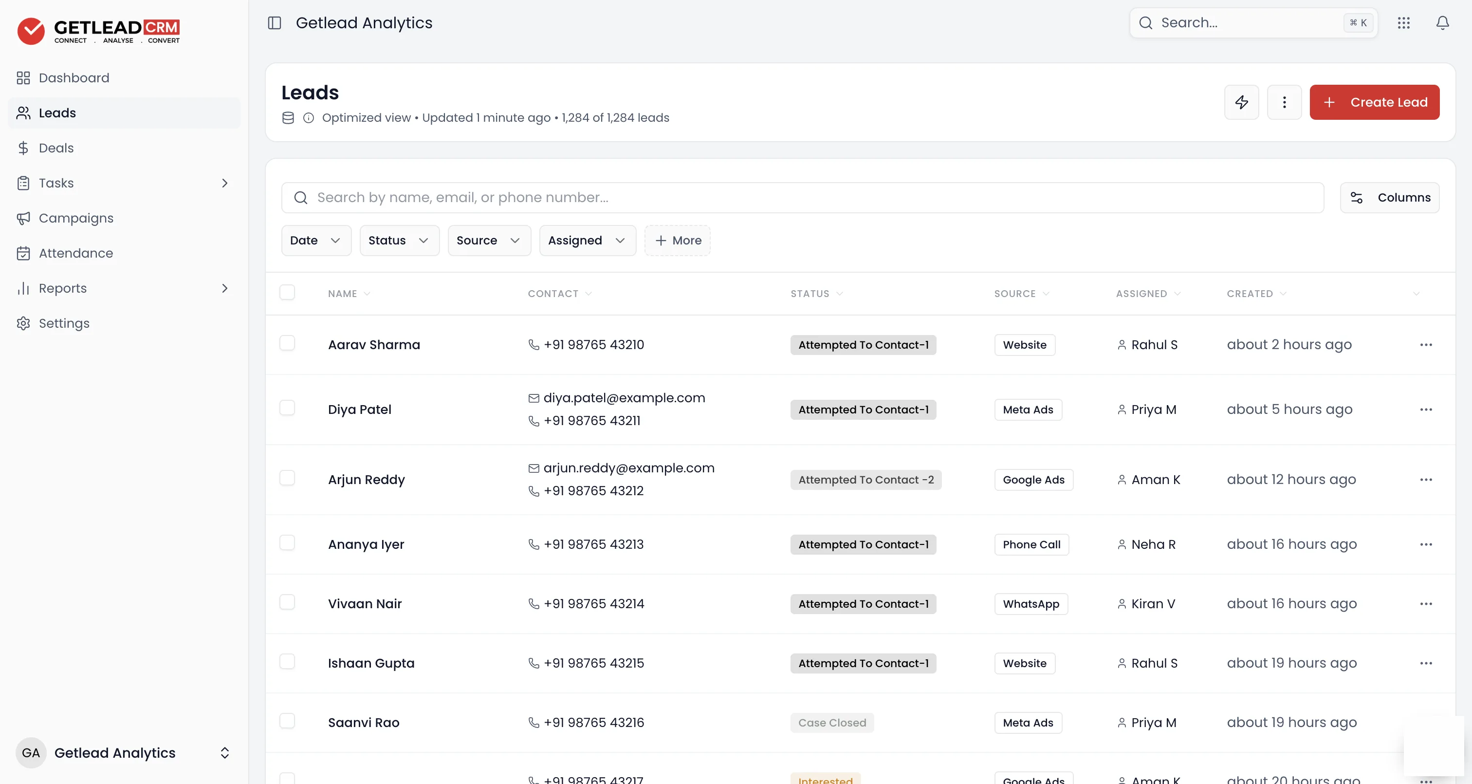Open the Status filter dropdown
This screenshot has height=784, width=1472.
[x=400, y=240]
